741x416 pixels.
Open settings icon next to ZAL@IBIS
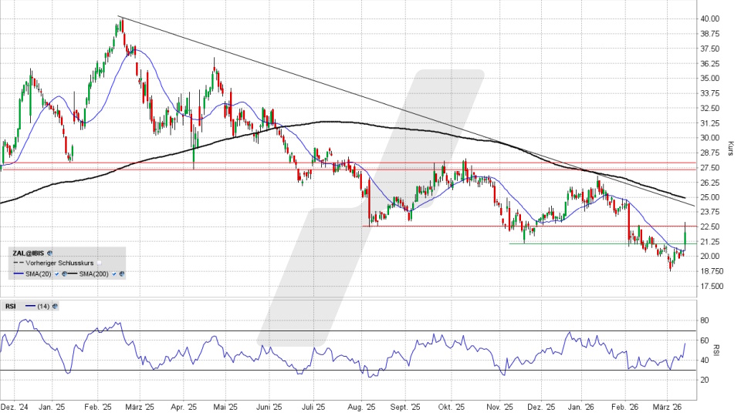(x=49, y=252)
